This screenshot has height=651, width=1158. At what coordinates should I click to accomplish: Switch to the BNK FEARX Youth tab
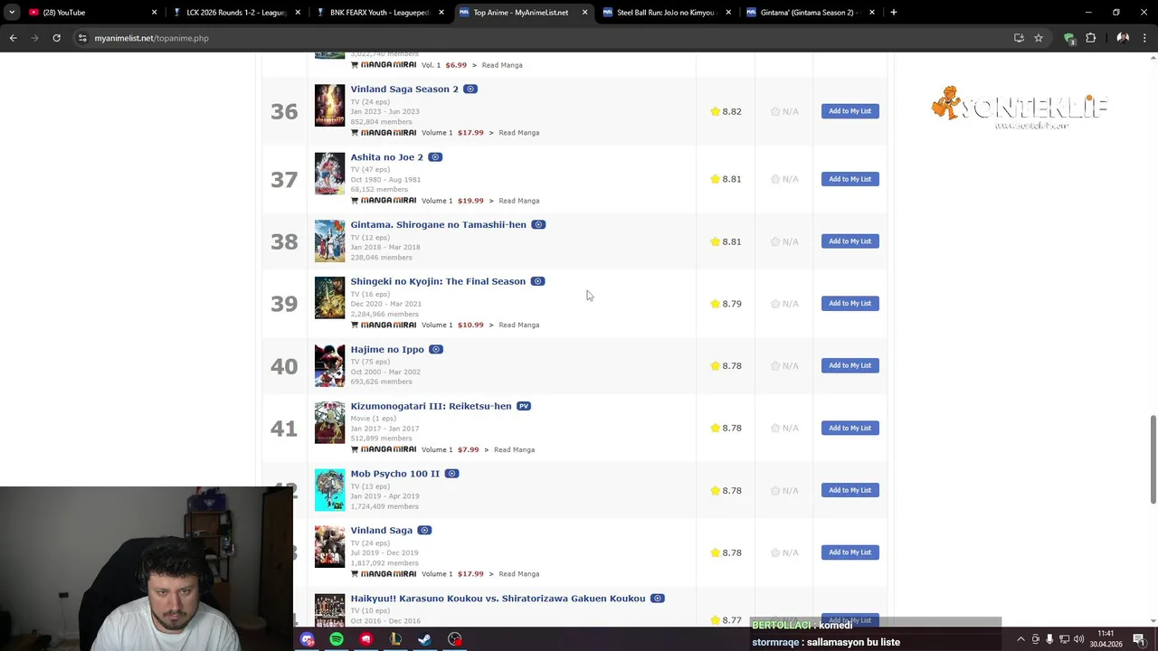(x=380, y=13)
